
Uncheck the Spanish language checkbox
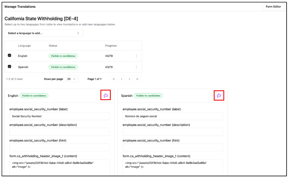(x=9, y=66)
